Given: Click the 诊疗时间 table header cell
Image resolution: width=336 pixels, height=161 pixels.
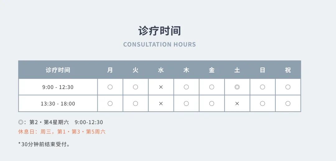Looking at the screenshot, I should (x=58, y=70).
